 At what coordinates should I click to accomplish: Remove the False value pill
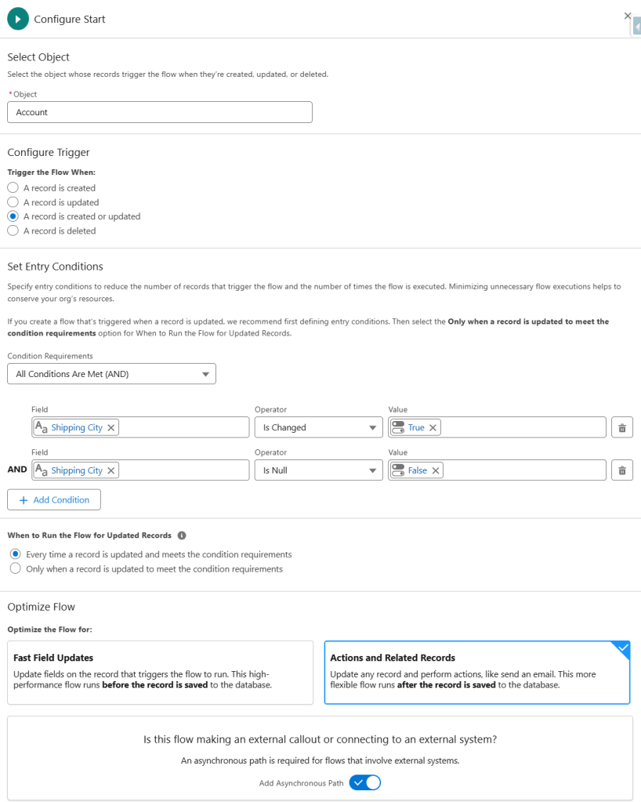(436, 470)
